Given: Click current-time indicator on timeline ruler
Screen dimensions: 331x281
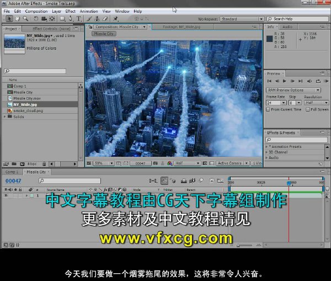Looking at the screenshot, I should click(289, 183).
